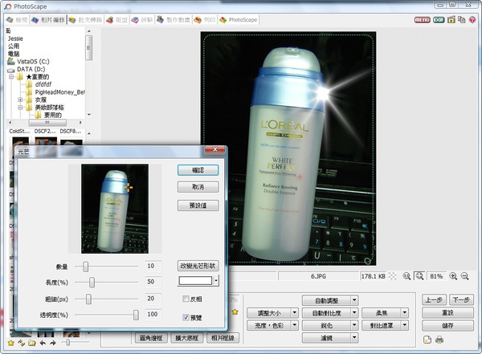The width and height of the screenshot is (482, 354).
Task: Open the 自動調整 dropdown arrow
Action: point(354,300)
